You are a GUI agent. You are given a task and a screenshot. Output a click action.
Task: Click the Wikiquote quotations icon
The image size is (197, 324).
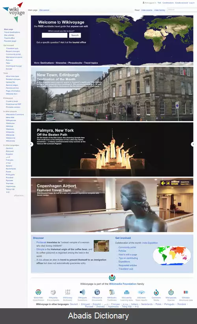point(82,292)
